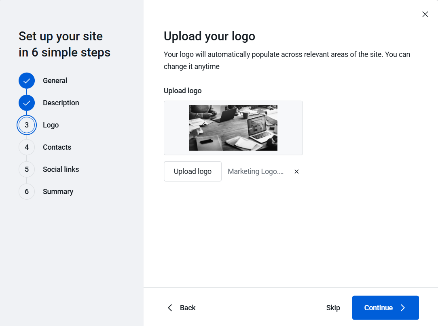Select the step 3 circle indicator
Screen dimensions: 438x326
[x=27, y=125]
